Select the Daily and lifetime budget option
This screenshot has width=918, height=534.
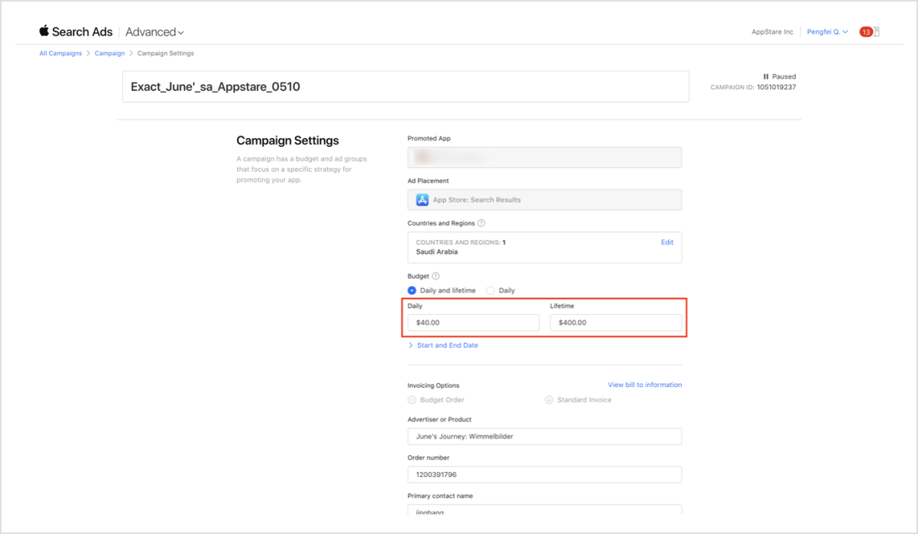coord(412,290)
